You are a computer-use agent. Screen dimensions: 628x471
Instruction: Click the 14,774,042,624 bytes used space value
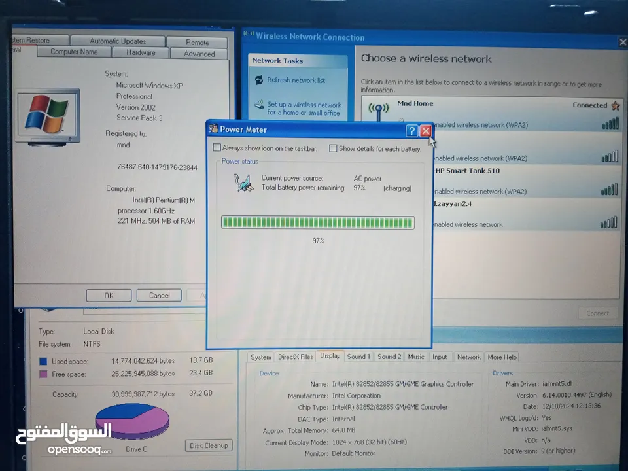point(143,361)
